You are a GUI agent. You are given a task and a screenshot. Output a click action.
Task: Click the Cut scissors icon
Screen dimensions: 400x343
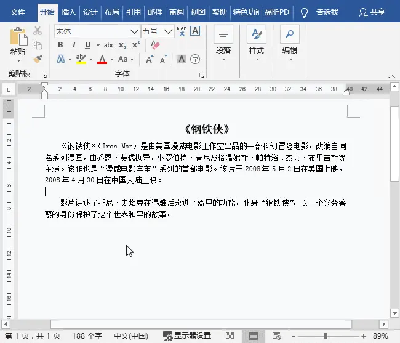coord(38,31)
